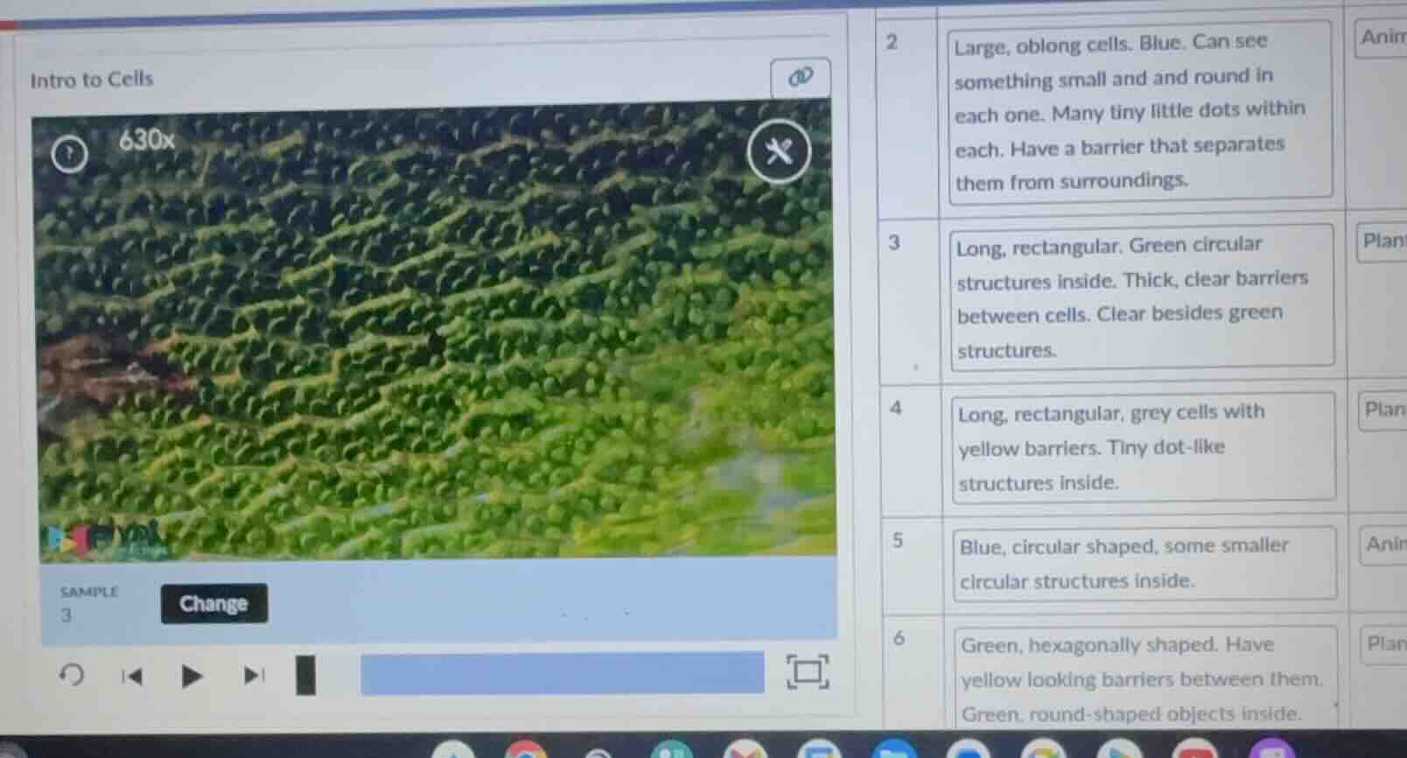1407x758 pixels.
Task: Open the cell type field in row 5
Action: 1385,544
